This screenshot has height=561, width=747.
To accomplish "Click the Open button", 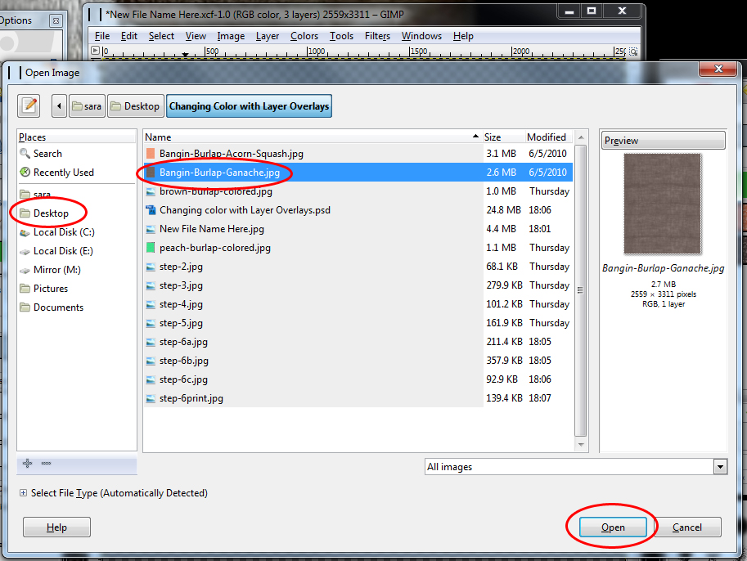I will 613,527.
